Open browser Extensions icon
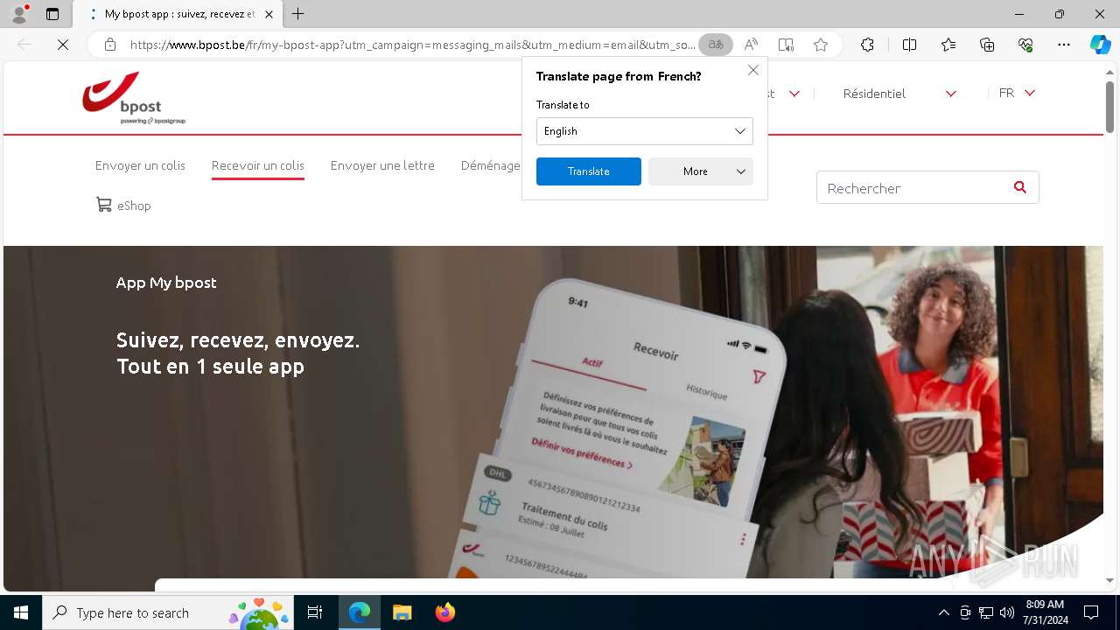This screenshot has width=1120, height=630. coord(867,45)
